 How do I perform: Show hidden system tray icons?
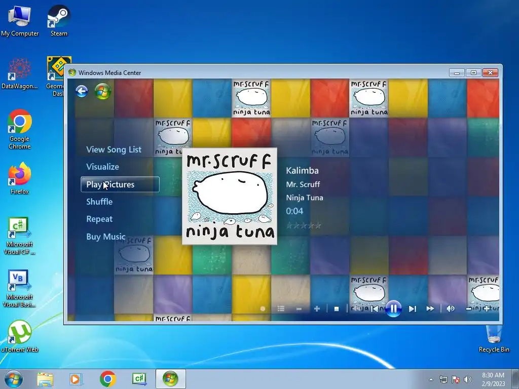(431, 380)
